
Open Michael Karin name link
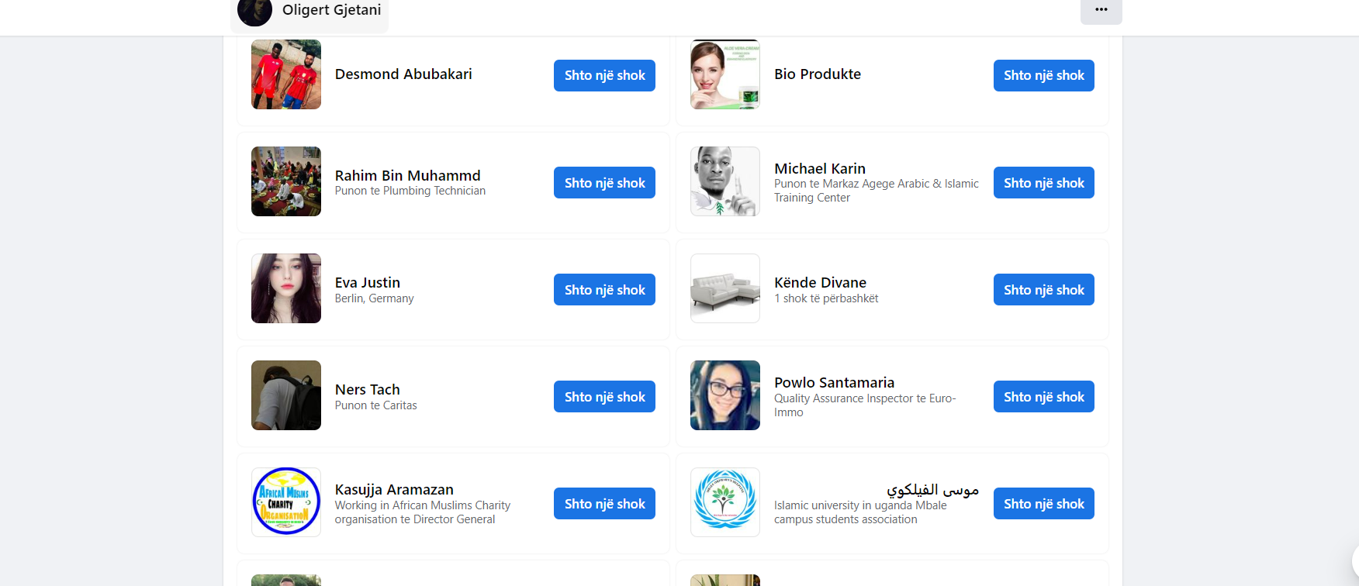820,168
